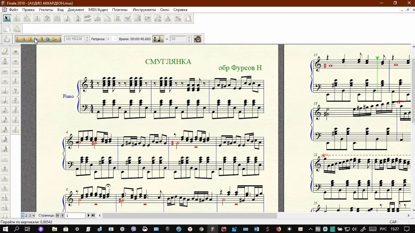This screenshot has width=415, height=233.
Task: Select the Zoom magnifier tool
Action: click(x=17, y=29)
